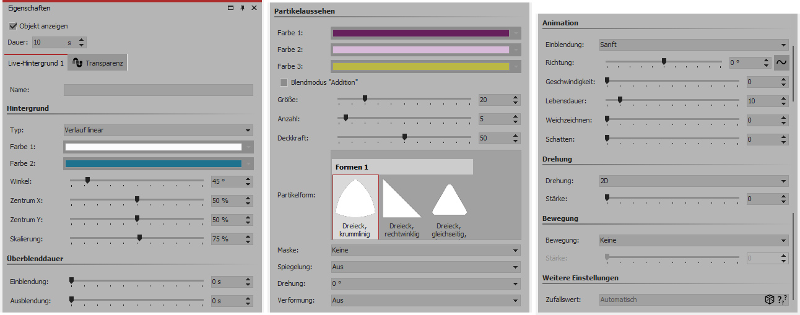Open the Bewegung dropdown set to Keine
The image size is (800, 315).
pyautogui.click(x=692, y=240)
